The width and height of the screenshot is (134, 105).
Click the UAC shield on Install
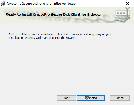click(x=87, y=98)
